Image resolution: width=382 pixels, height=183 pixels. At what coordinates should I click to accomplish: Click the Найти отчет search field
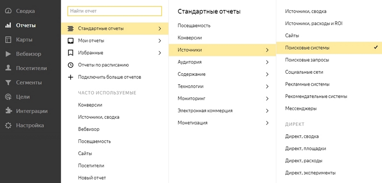(115, 11)
